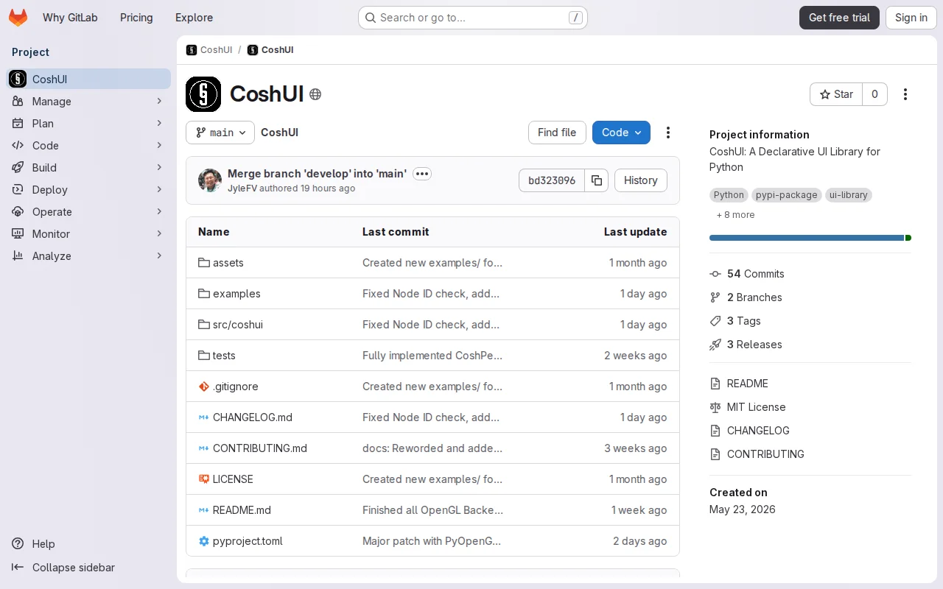943x589 pixels.
Task: Click the assets folder icon
Action: [204, 263]
